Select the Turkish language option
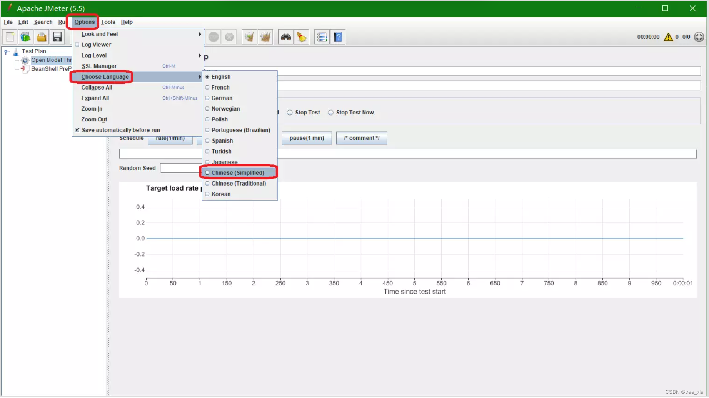This screenshot has width=709, height=398. [239, 152]
